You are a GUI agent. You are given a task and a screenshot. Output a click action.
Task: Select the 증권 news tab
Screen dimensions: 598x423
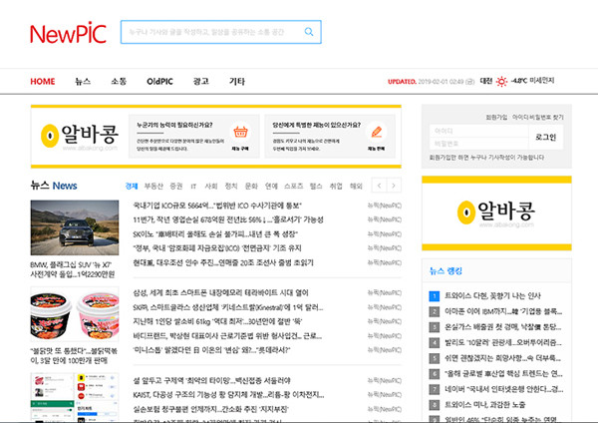[176, 186]
